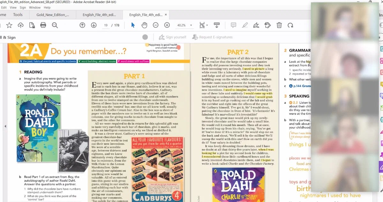Activate the selection arrow tool

tap(133, 25)
